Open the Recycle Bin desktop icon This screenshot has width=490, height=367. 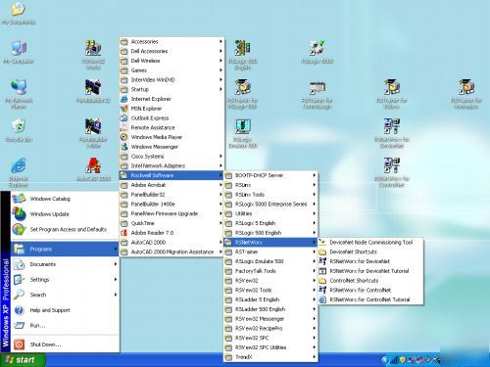(x=19, y=130)
